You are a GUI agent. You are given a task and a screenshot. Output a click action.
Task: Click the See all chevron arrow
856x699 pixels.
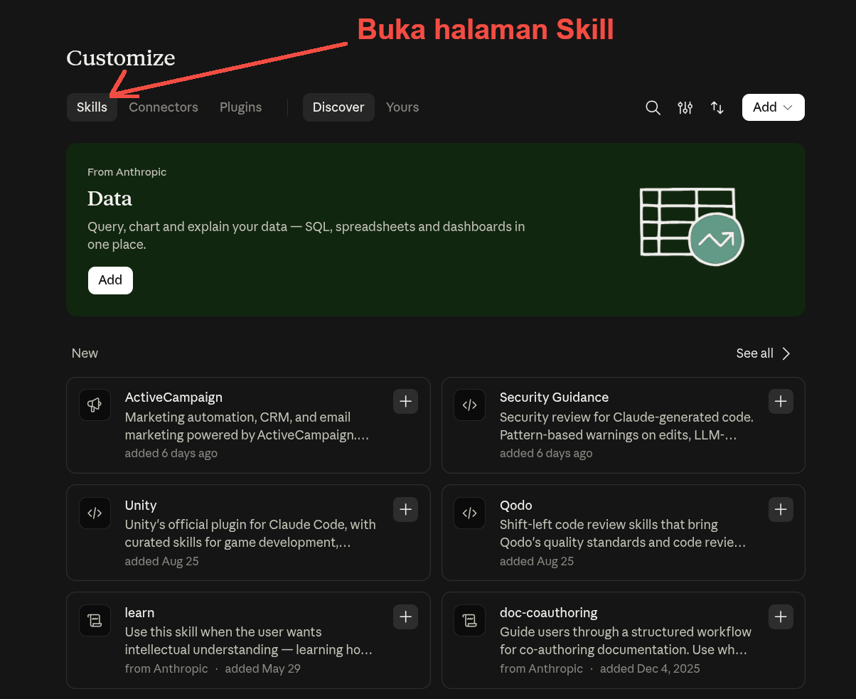[x=786, y=353]
